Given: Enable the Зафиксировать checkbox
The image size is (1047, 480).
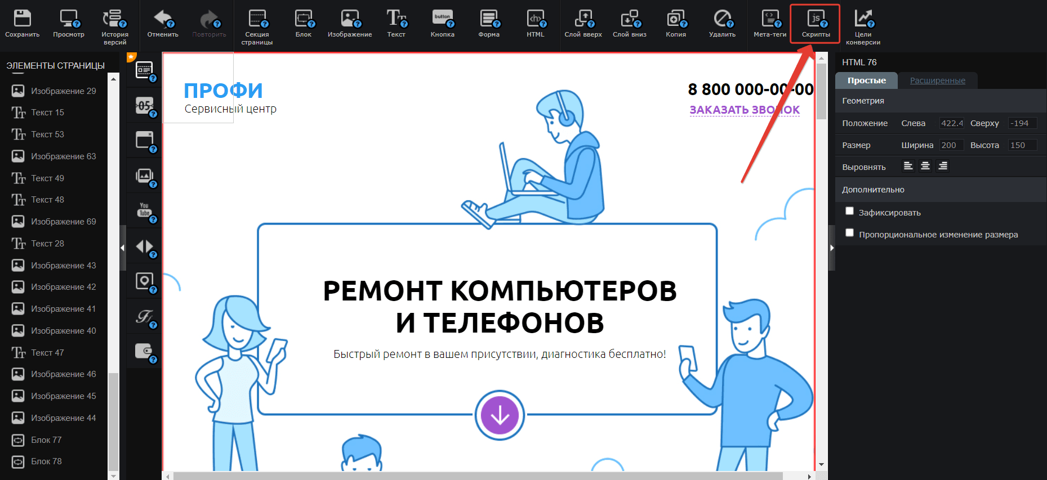Looking at the screenshot, I should coord(849,211).
